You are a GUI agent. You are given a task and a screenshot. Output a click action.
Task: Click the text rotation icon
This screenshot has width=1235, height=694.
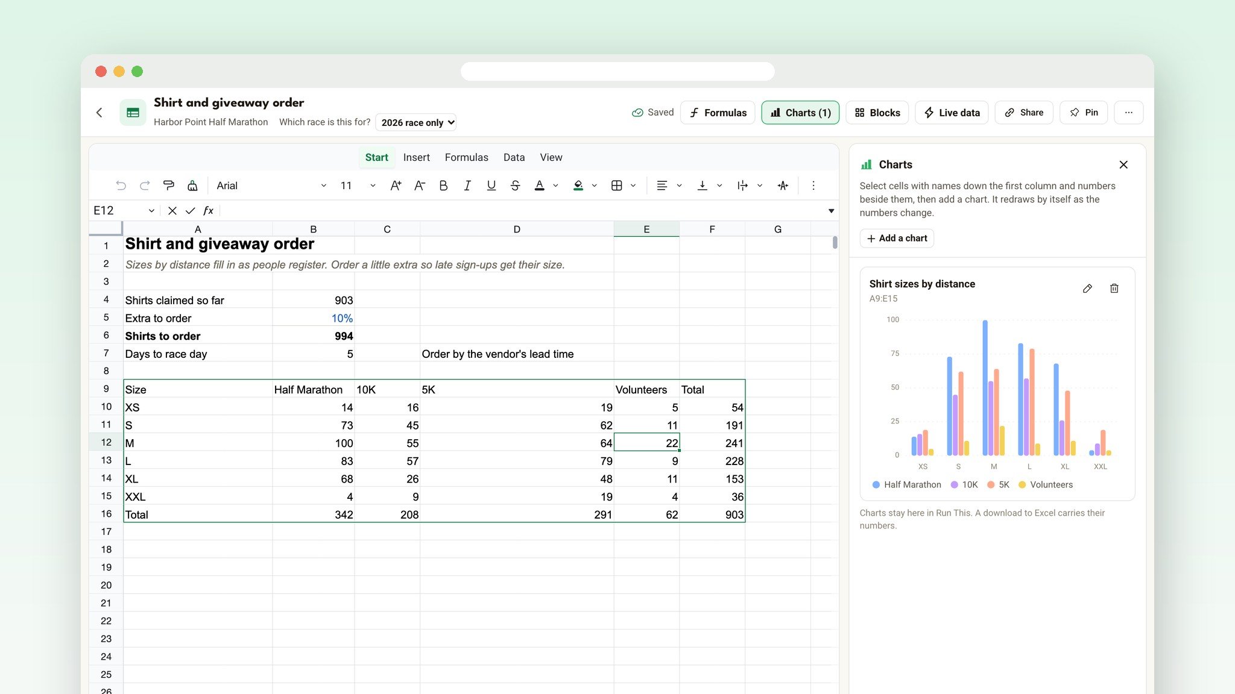click(x=783, y=186)
